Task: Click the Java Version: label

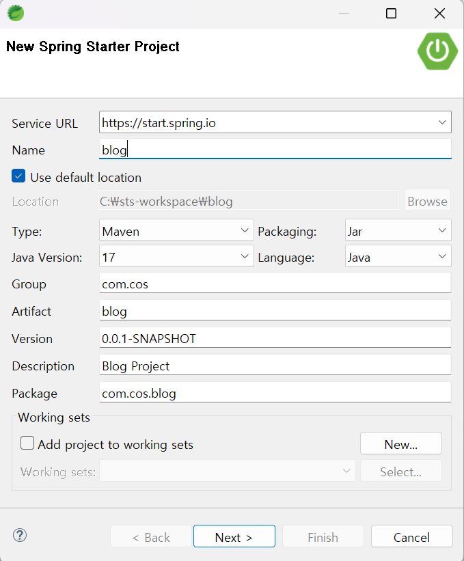Action: (x=47, y=258)
